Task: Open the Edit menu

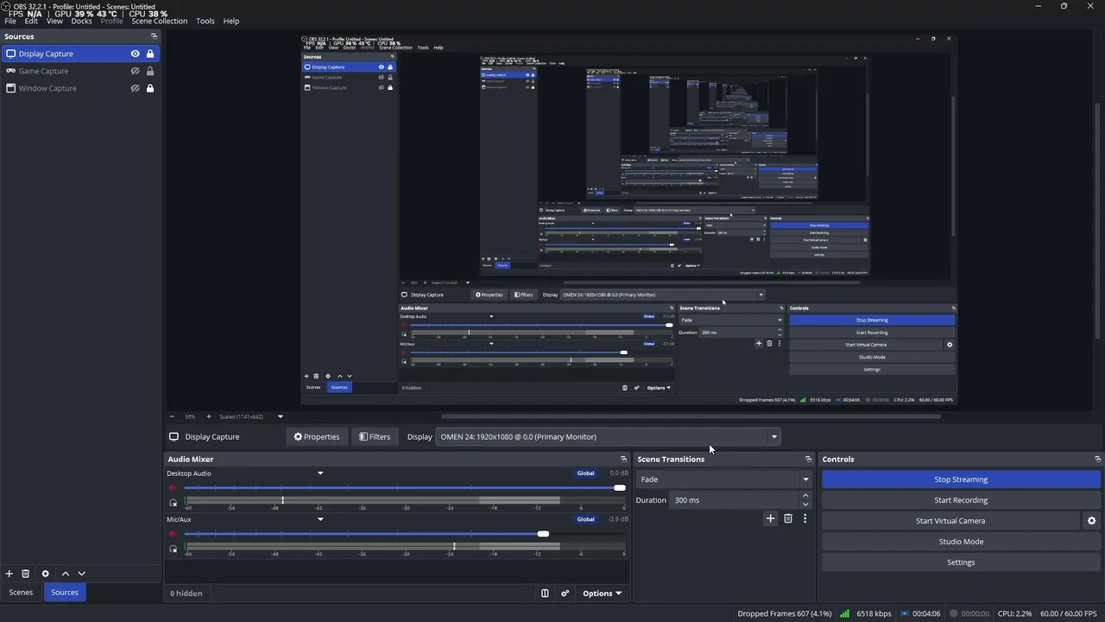Action: (31, 21)
